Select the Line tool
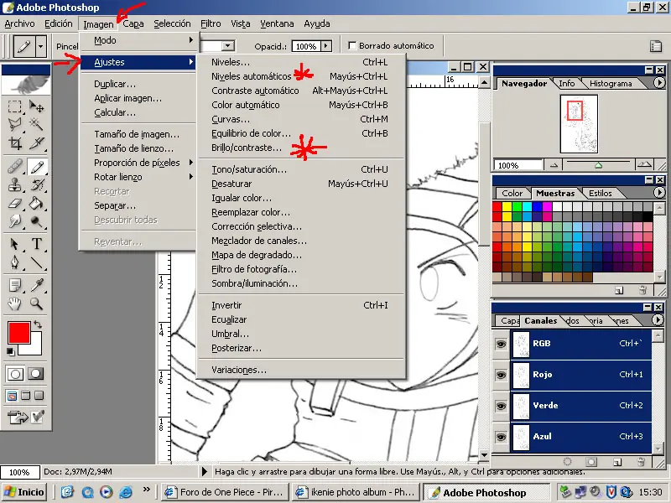This screenshot has height=503, width=671. coord(37,262)
